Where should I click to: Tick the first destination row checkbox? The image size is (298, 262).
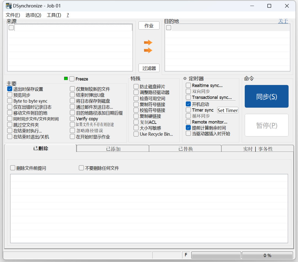pos(169,28)
